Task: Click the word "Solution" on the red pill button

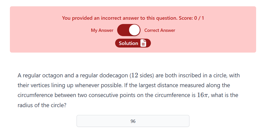Action: [x=128, y=43]
